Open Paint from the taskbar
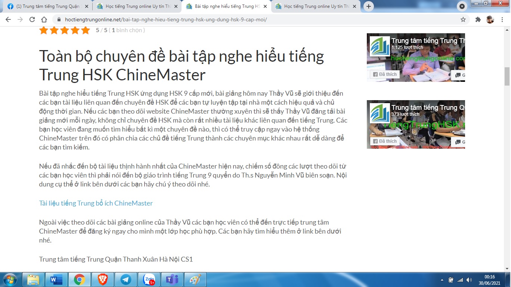The height and width of the screenshot is (287, 511). 195,280
